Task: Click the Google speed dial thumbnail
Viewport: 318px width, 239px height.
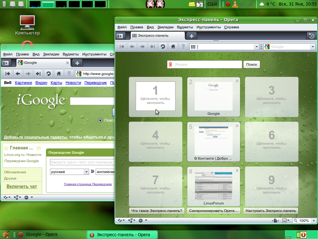Action: [x=214, y=96]
